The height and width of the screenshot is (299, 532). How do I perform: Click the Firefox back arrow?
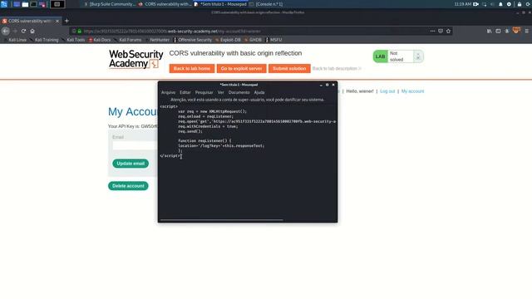pos(6,31)
